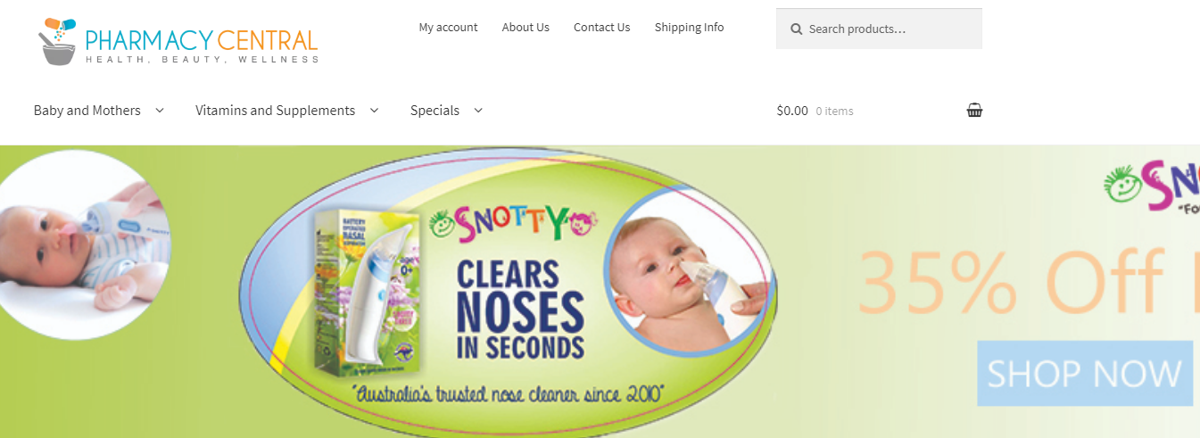This screenshot has width=1200, height=438.
Task: Go to My account page
Action: [x=449, y=28]
